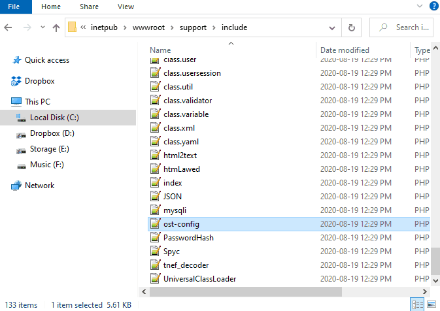Click the file name PasswordHash
The width and height of the screenshot is (440, 311).
click(188, 238)
